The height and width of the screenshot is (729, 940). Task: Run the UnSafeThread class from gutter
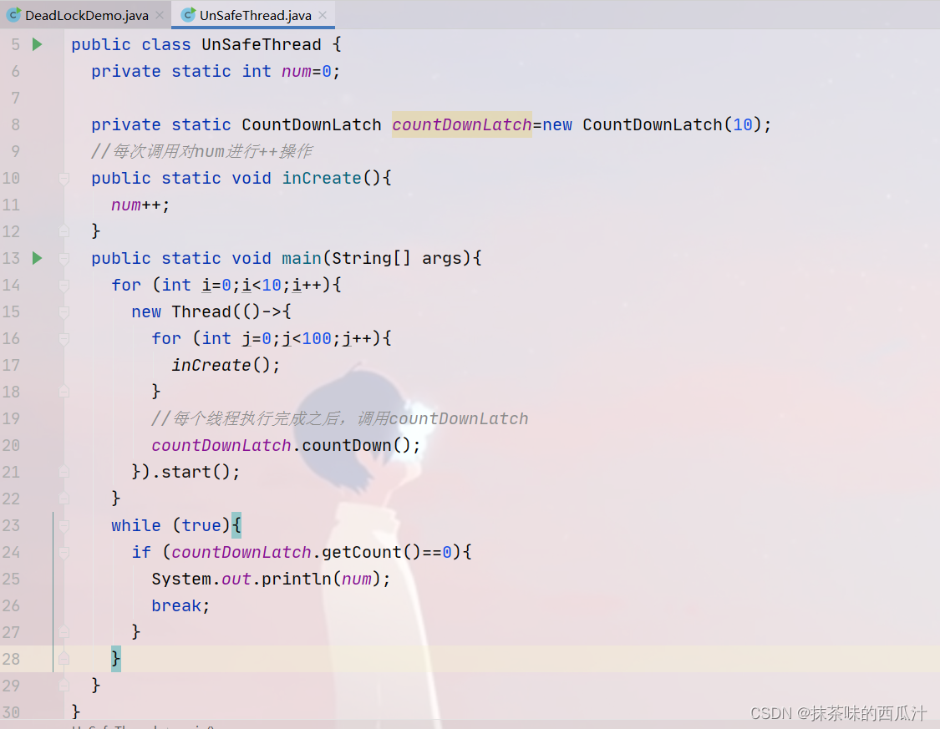point(37,44)
